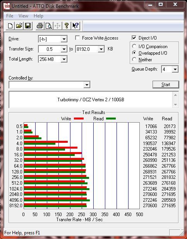Image resolution: width=187 pixels, height=239 pixels.
Task: Click the Start benchmark button
Action: (166, 85)
